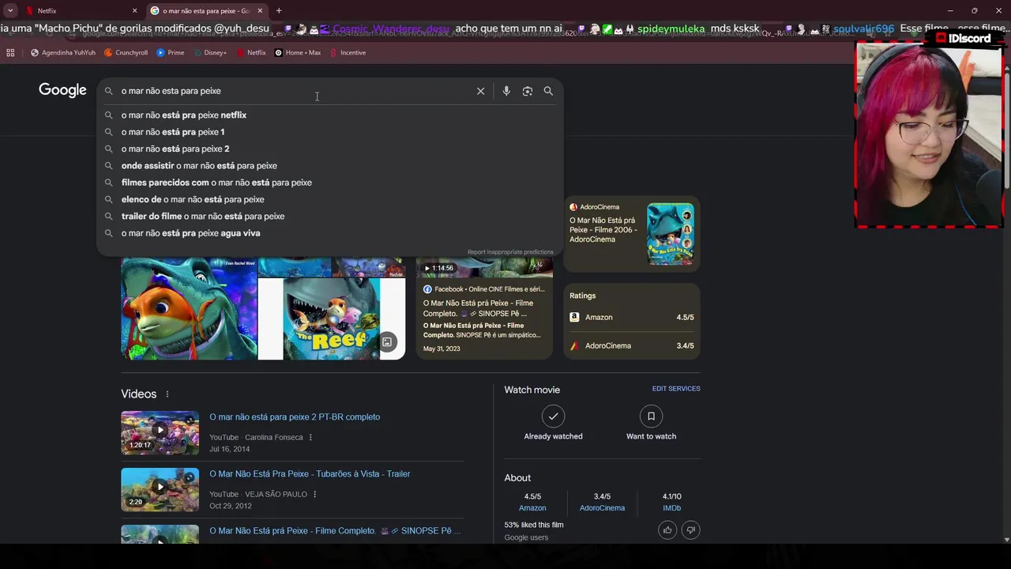Open the AdoroCinema movie card
The height and width of the screenshot is (569, 1011).
tap(632, 234)
